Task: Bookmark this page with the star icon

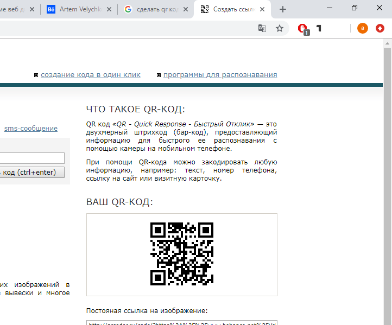Action: (x=280, y=28)
